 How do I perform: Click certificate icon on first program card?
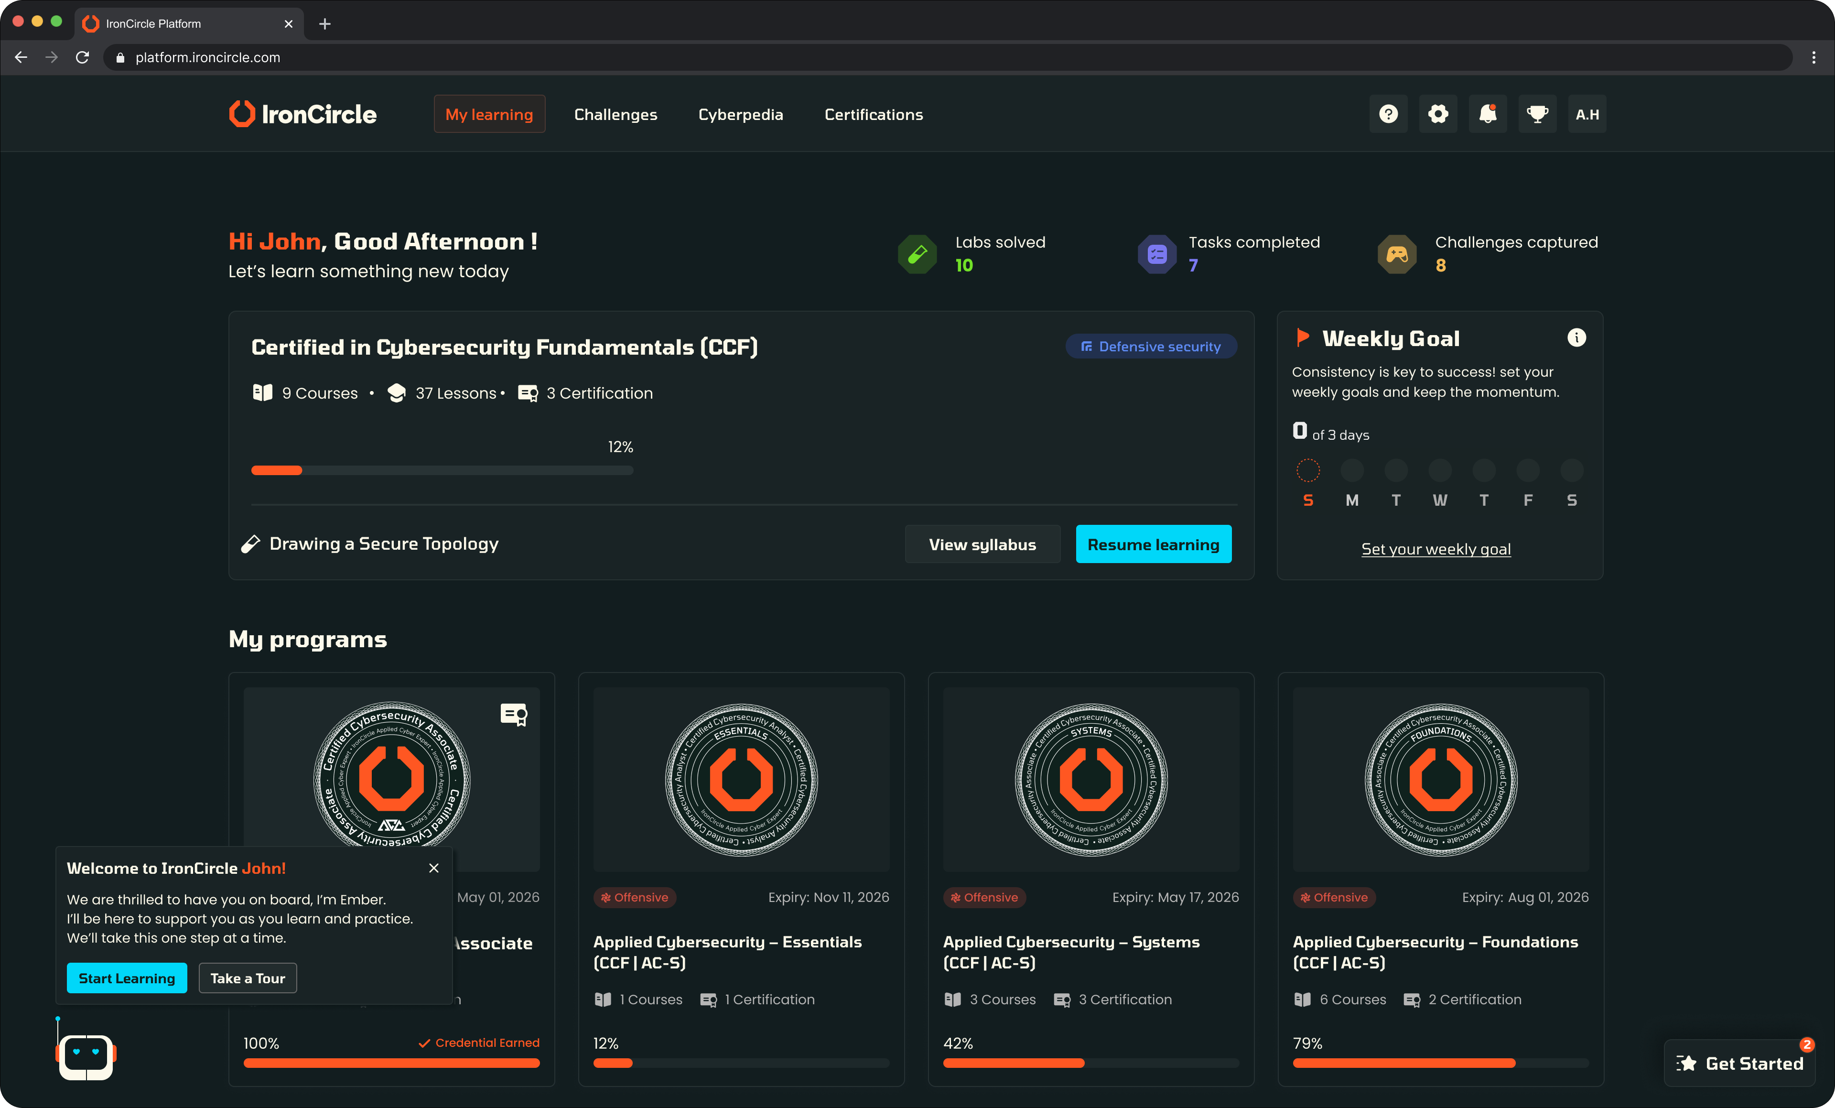[x=514, y=715]
